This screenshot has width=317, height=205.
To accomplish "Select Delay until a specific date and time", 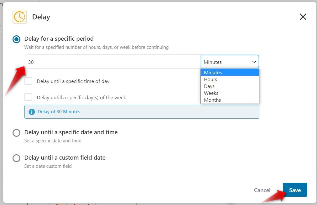I will pyautogui.click(x=16, y=133).
